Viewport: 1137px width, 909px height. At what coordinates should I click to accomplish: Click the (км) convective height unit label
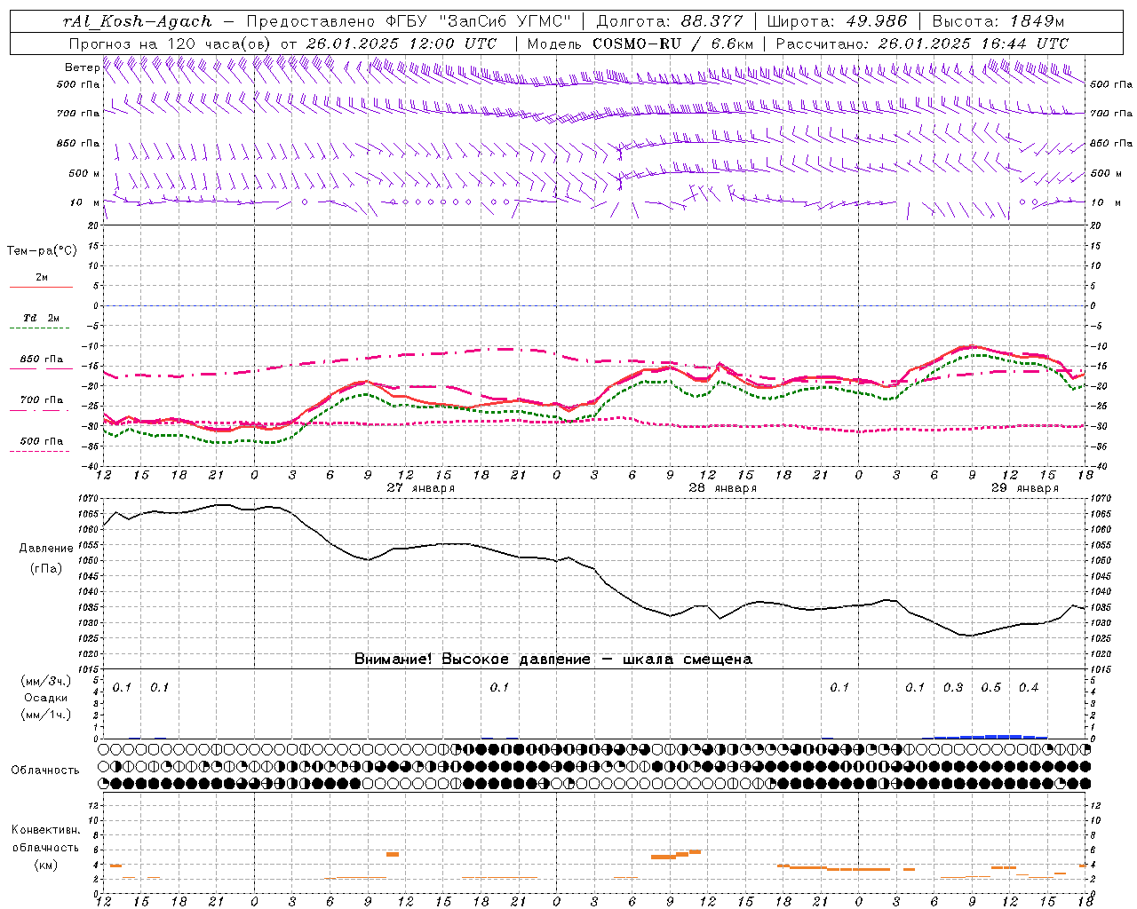pyautogui.click(x=45, y=865)
